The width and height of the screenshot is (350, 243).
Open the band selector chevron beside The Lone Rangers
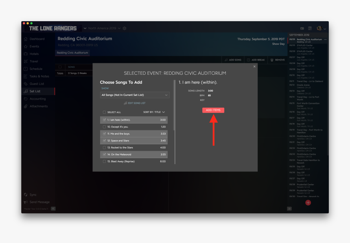tap(85, 28)
